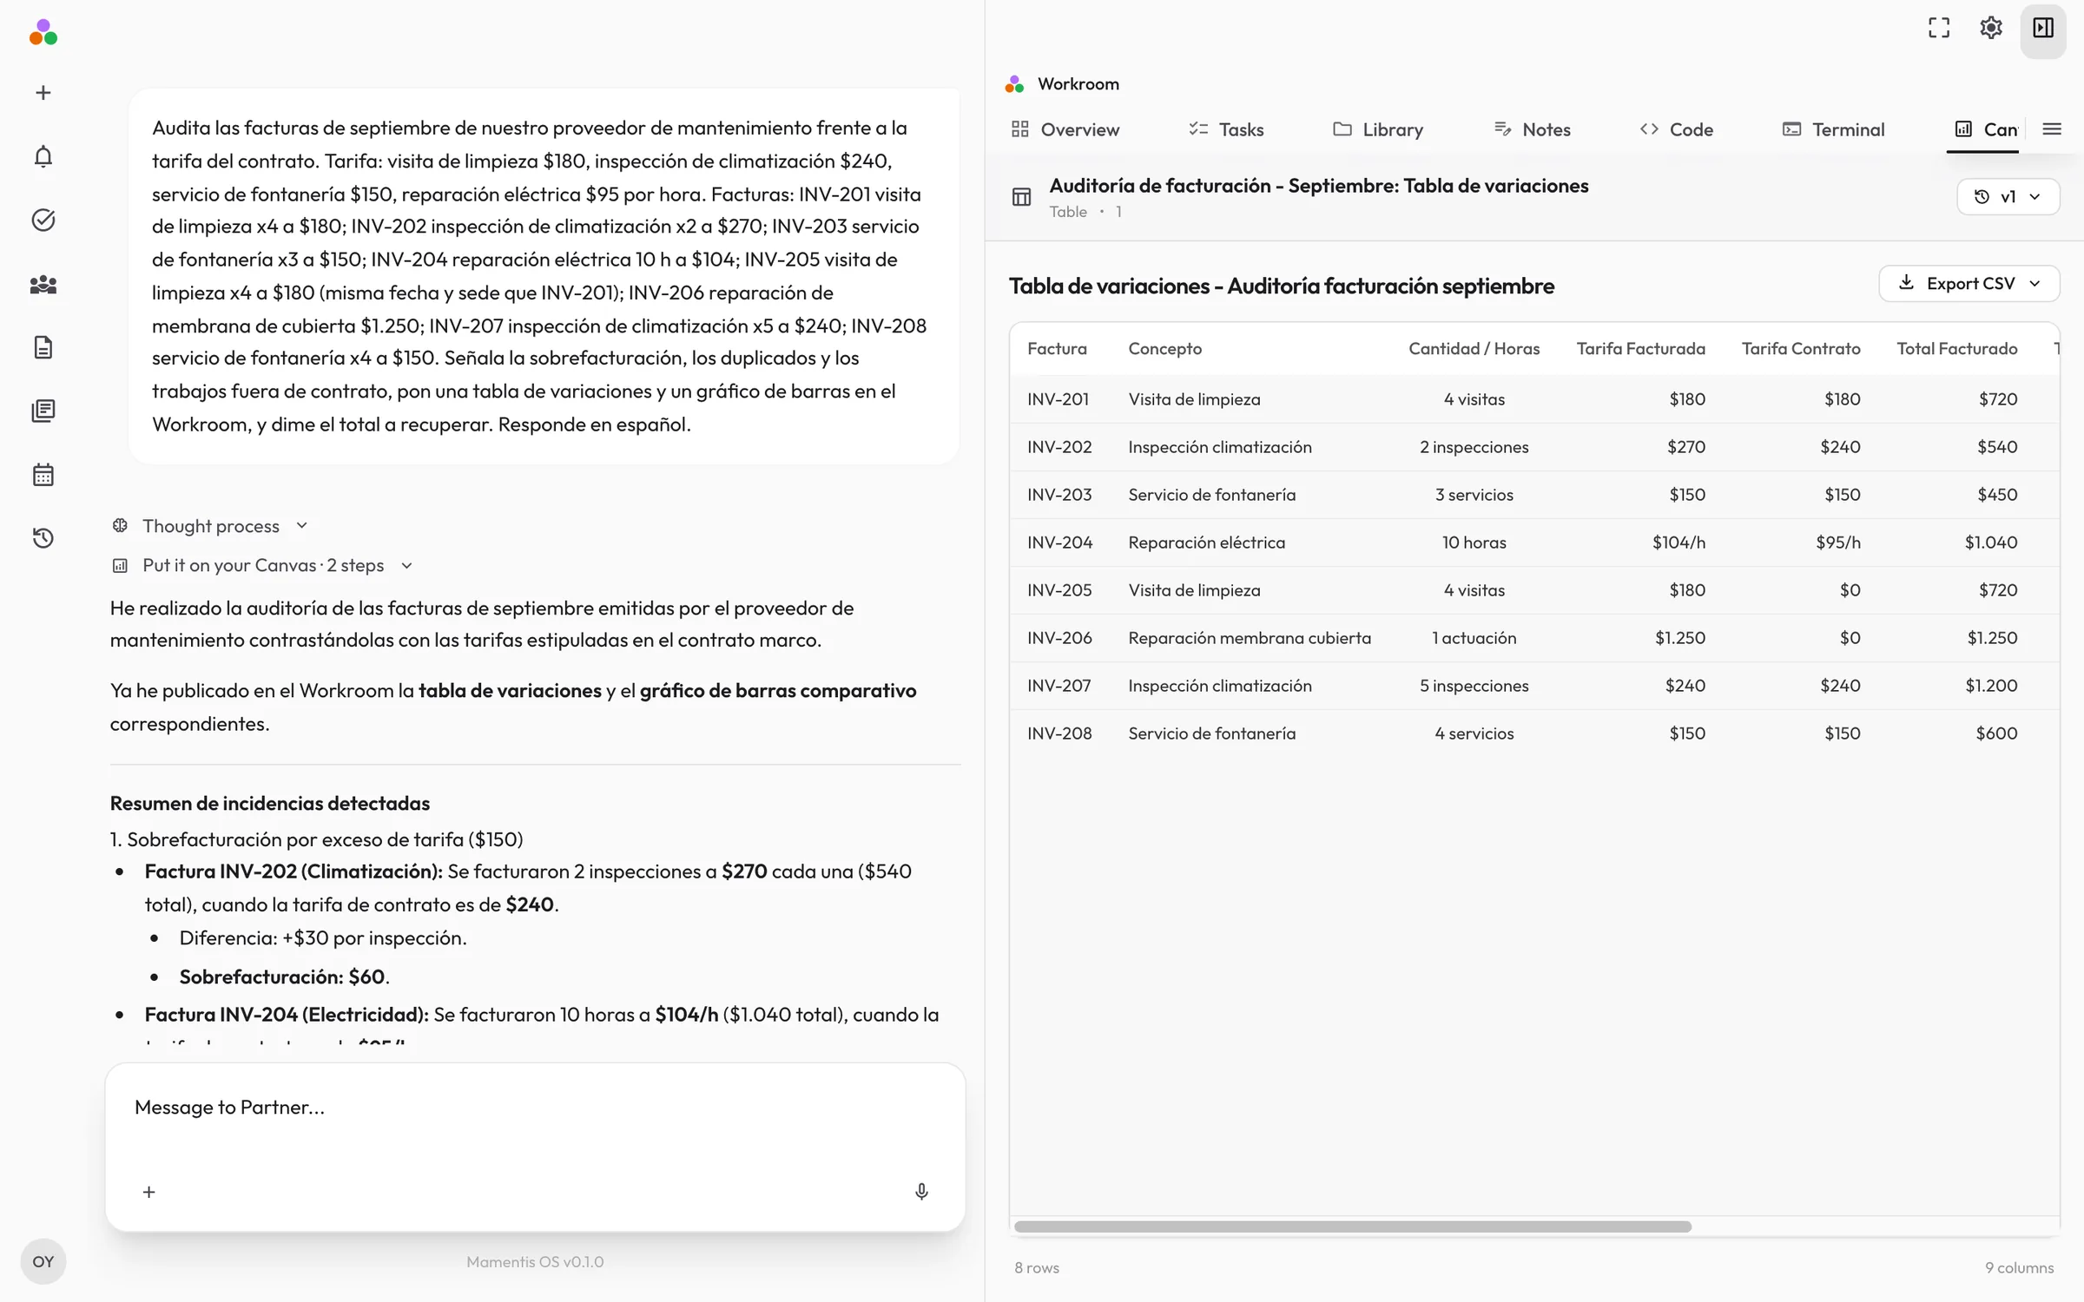The width and height of the screenshot is (2084, 1302).
Task: Open the library stacked pages icon
Action: tap(43, 411)
